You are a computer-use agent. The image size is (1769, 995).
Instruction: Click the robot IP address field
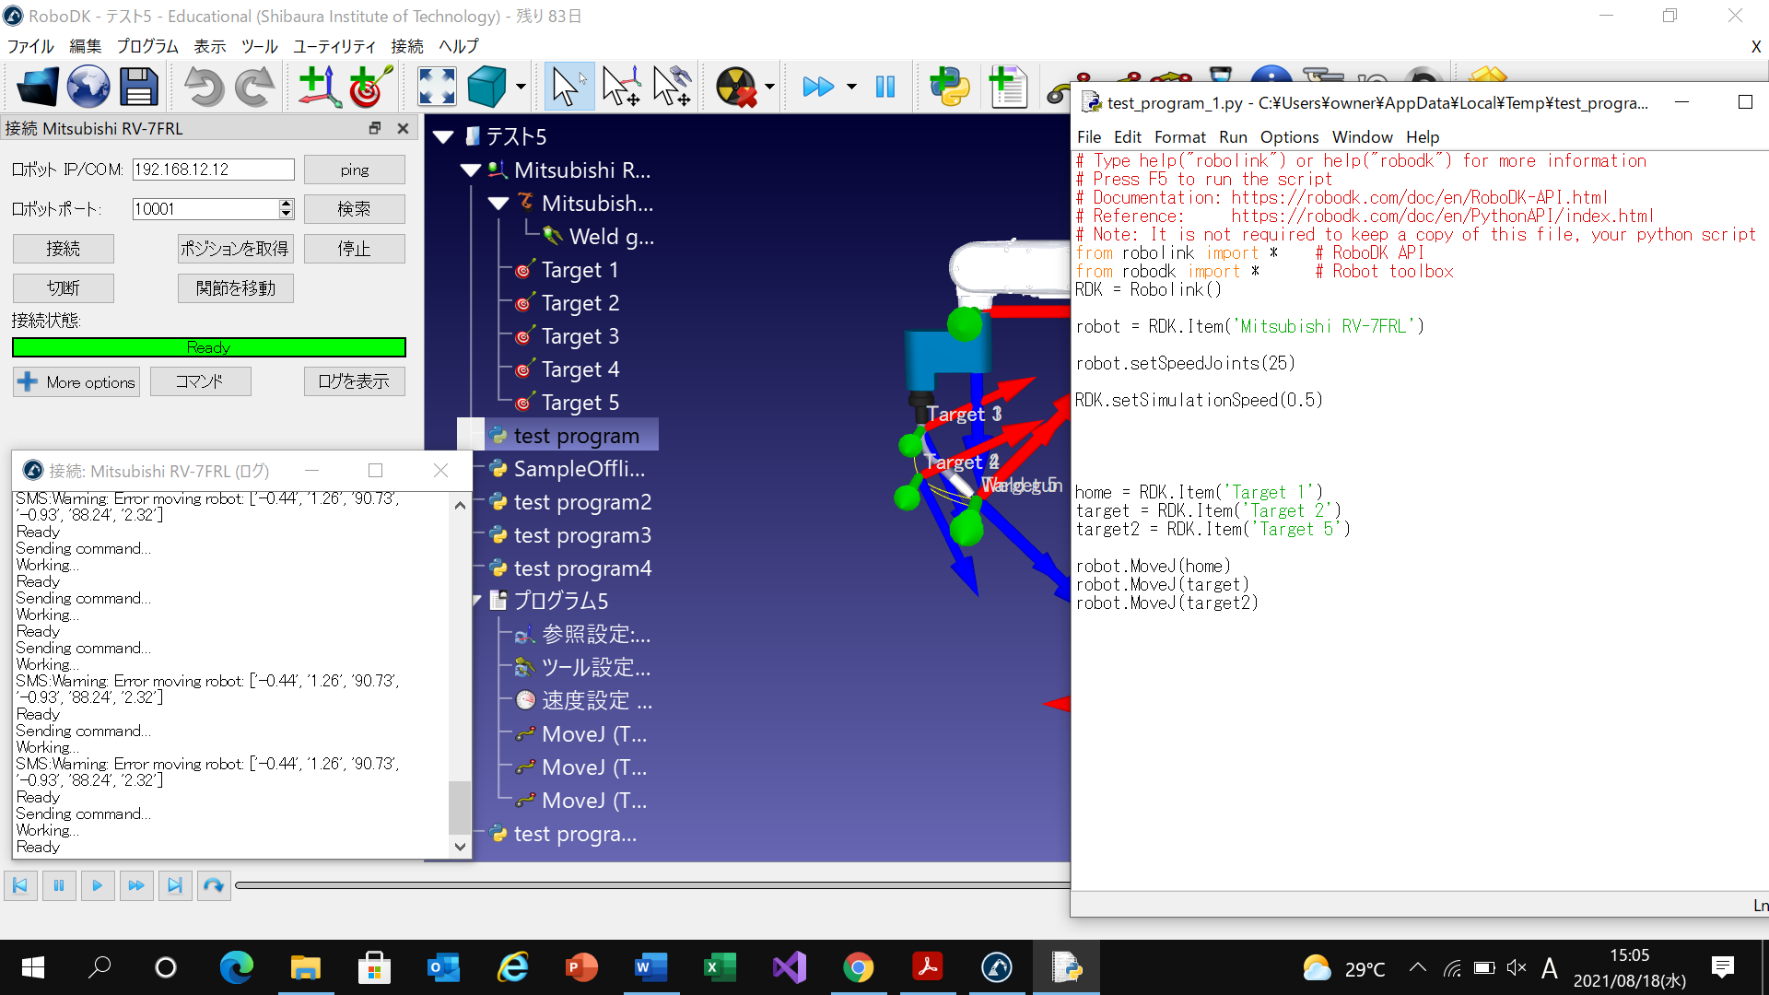click(213, 170)
